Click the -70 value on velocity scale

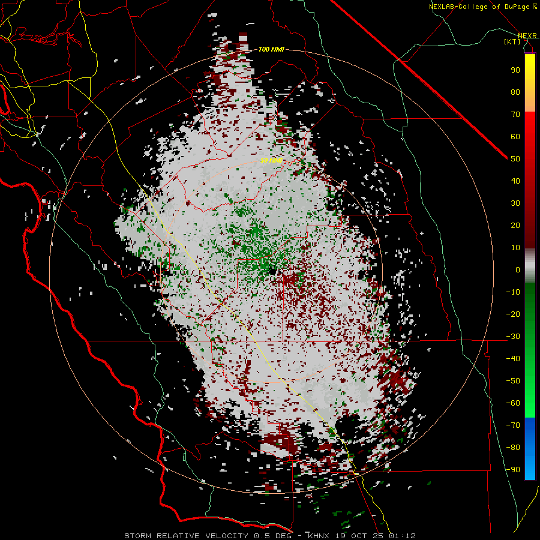point(513,425)
